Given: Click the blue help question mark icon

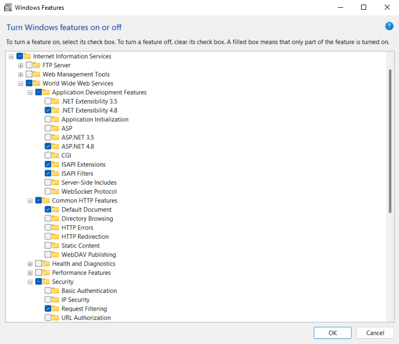Looking at the screenshot, I should coord(389,26).
